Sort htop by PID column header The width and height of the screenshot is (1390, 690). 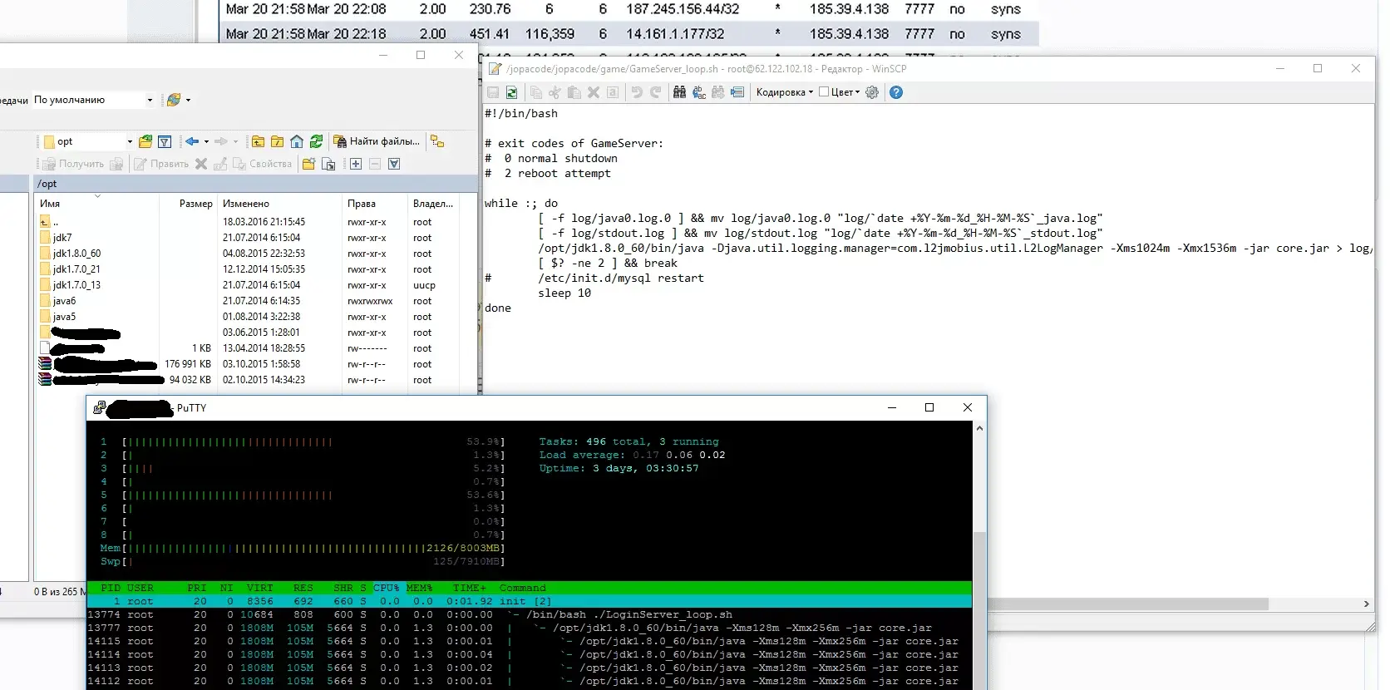click(x=111, y=588)
